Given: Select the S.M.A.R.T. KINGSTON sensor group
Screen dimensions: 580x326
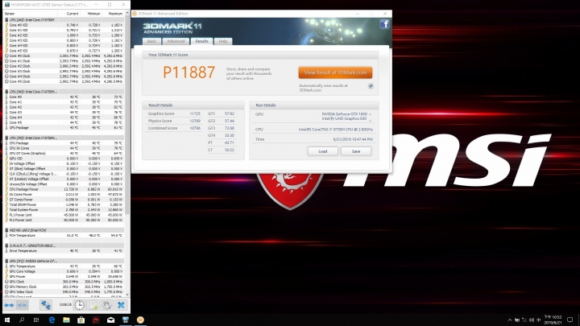Looking at the screenshot, I should pyautogui.click(x=65, y=246).
